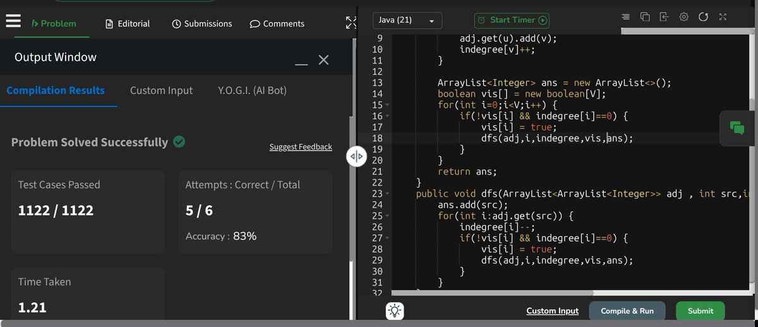Click the expand panel arrows icon
This screenshot has height=327, width=758.
(x=352, y=23)
